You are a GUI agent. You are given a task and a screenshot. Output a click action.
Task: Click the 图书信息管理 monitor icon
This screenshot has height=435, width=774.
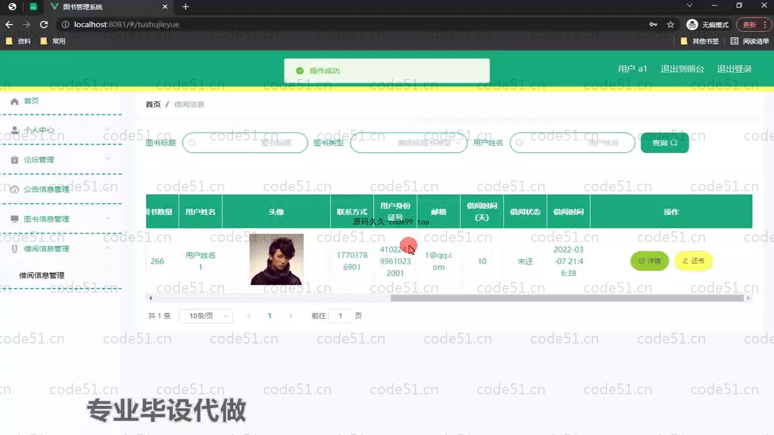click(15, 219)
